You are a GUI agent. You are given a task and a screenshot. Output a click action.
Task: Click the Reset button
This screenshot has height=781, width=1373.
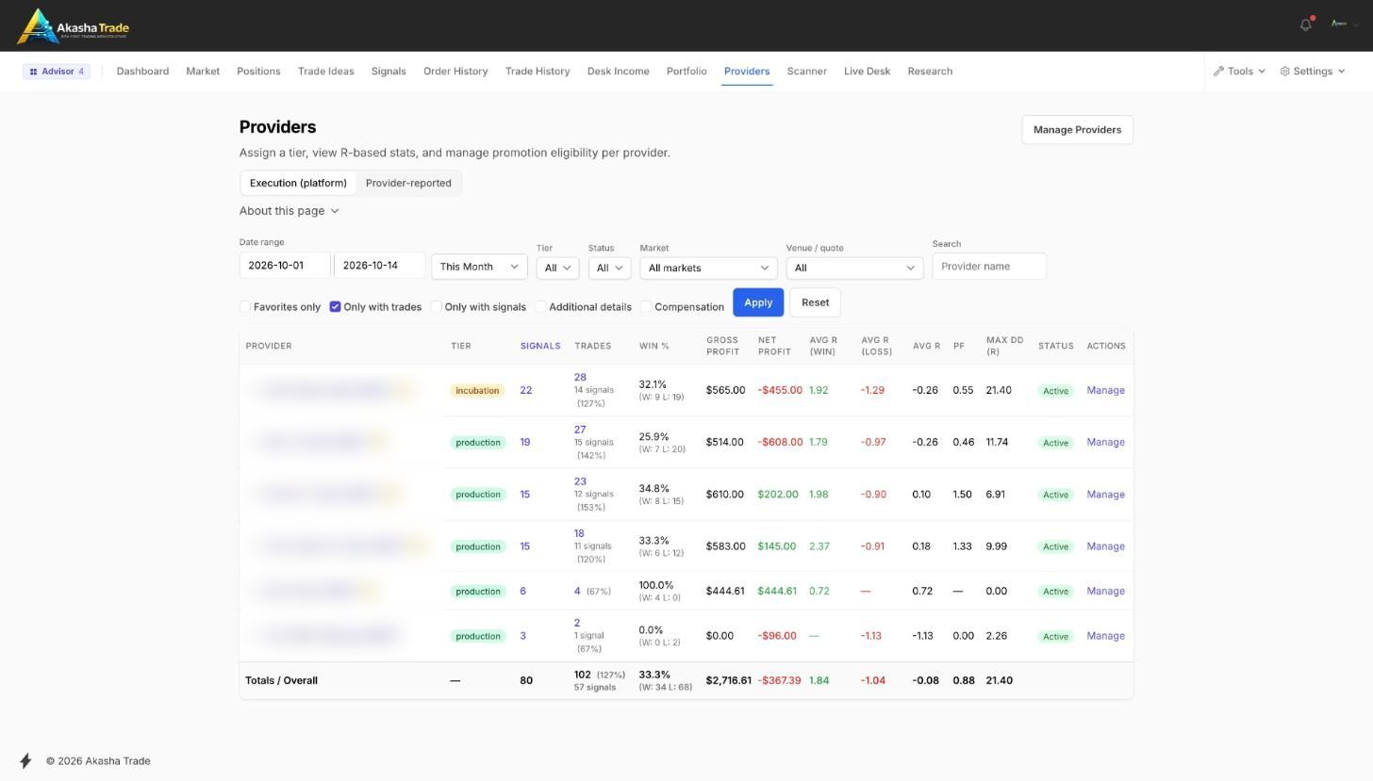815,302
